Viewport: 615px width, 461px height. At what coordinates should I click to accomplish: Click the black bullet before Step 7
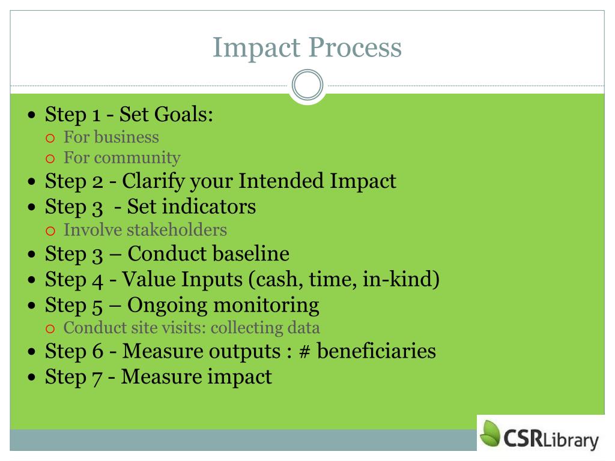(x=32, y=378)
